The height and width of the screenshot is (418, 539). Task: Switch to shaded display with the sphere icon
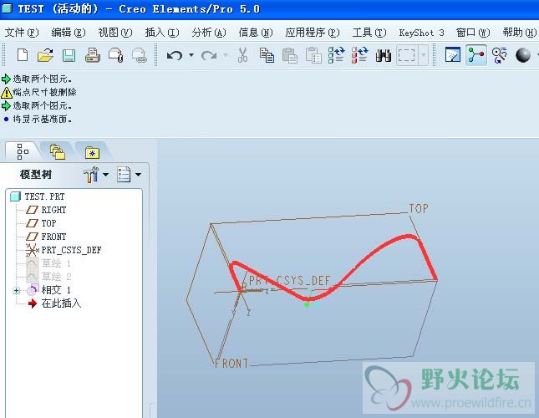523,55
